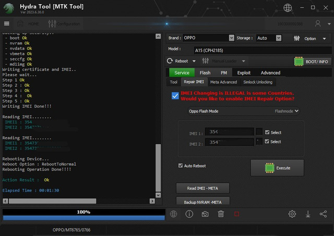Toggle the Auto Reboot checkbox

181,166
